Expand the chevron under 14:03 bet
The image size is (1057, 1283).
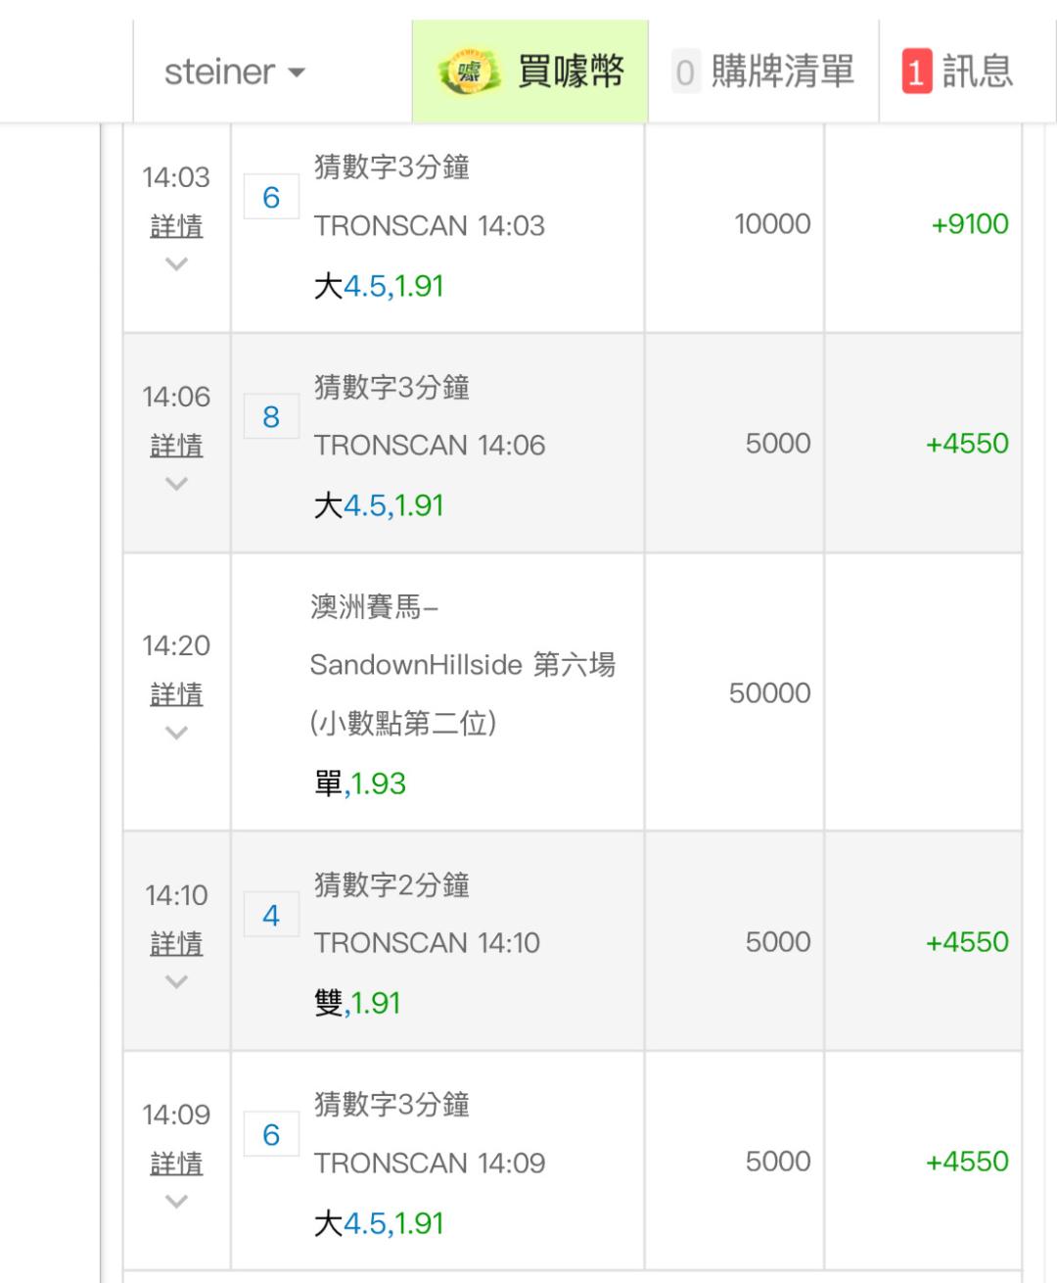coord(176,263)
